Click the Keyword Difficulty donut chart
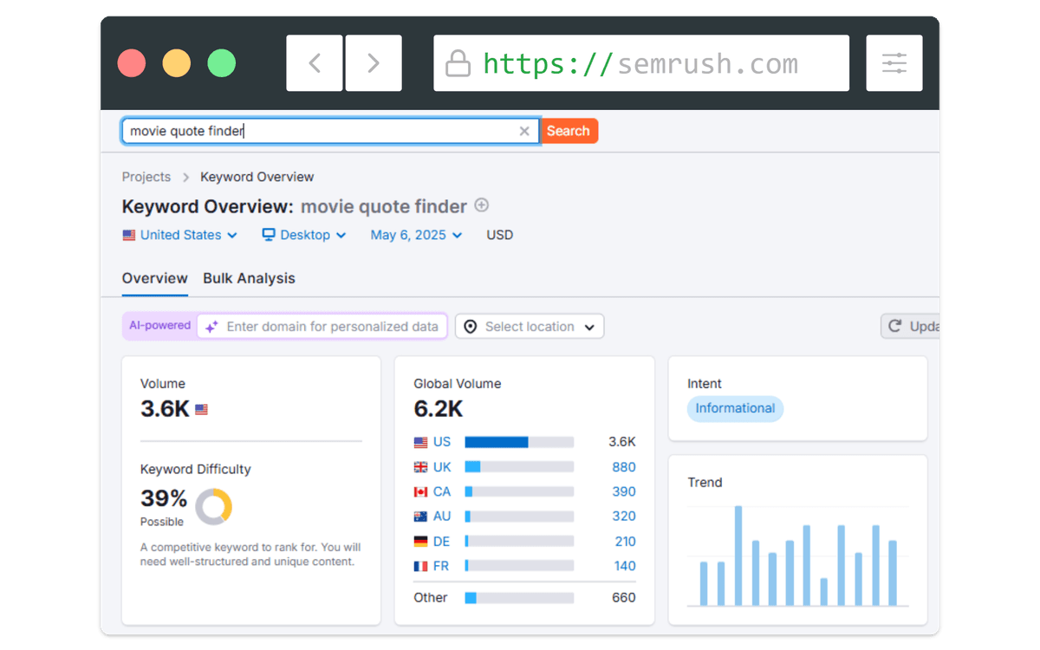Viewport: 1040px width, 650px height. click(213, 507)
